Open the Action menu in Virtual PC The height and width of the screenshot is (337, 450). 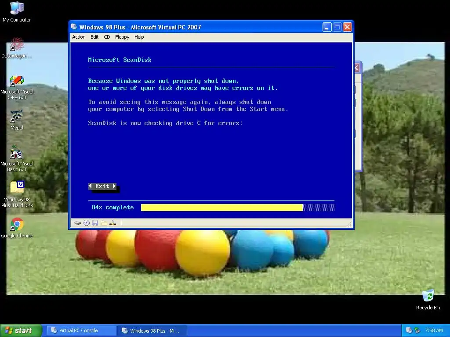click(x=79, y=37)
